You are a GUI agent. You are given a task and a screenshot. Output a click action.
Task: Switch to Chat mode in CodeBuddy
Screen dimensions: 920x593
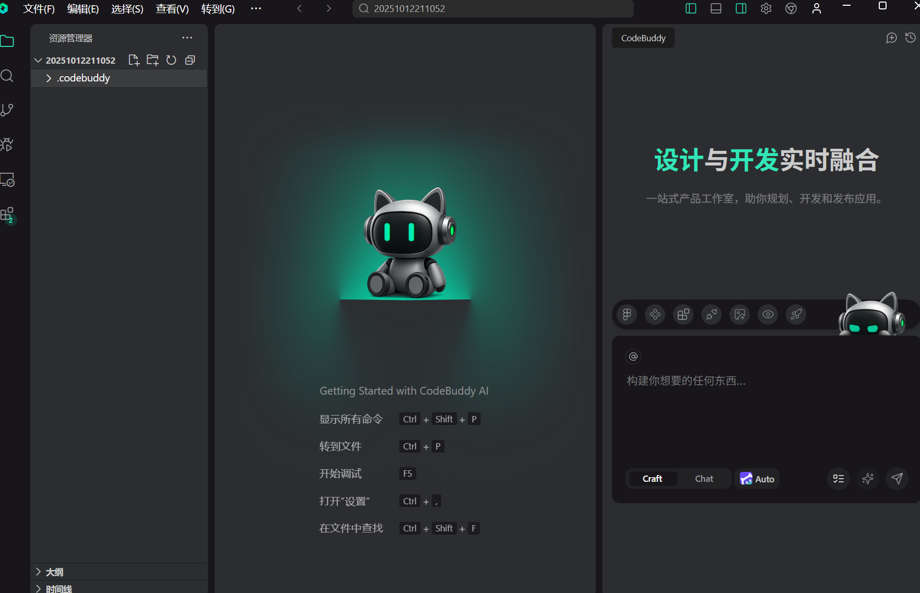click(x=703, y=478)
